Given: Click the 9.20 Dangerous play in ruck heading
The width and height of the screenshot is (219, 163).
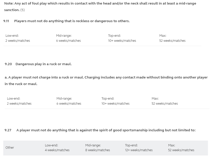Looking at the screenshot, I should (43, 64).
